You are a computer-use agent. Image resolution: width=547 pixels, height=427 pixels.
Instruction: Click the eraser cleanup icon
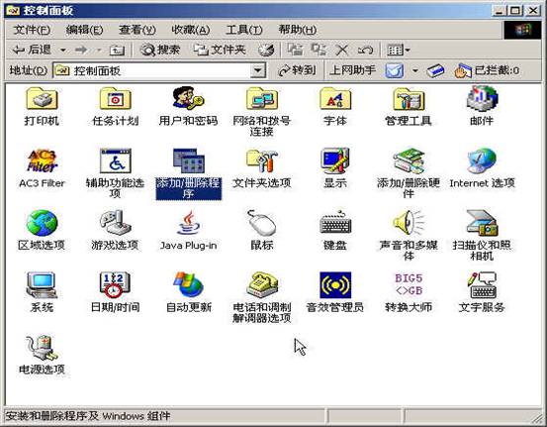(x=435, y=71)
